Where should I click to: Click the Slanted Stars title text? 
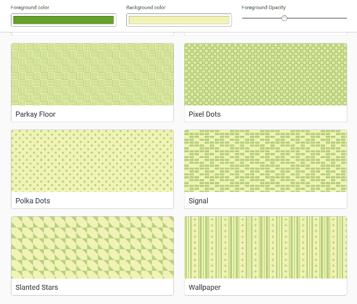click(37, 287)
